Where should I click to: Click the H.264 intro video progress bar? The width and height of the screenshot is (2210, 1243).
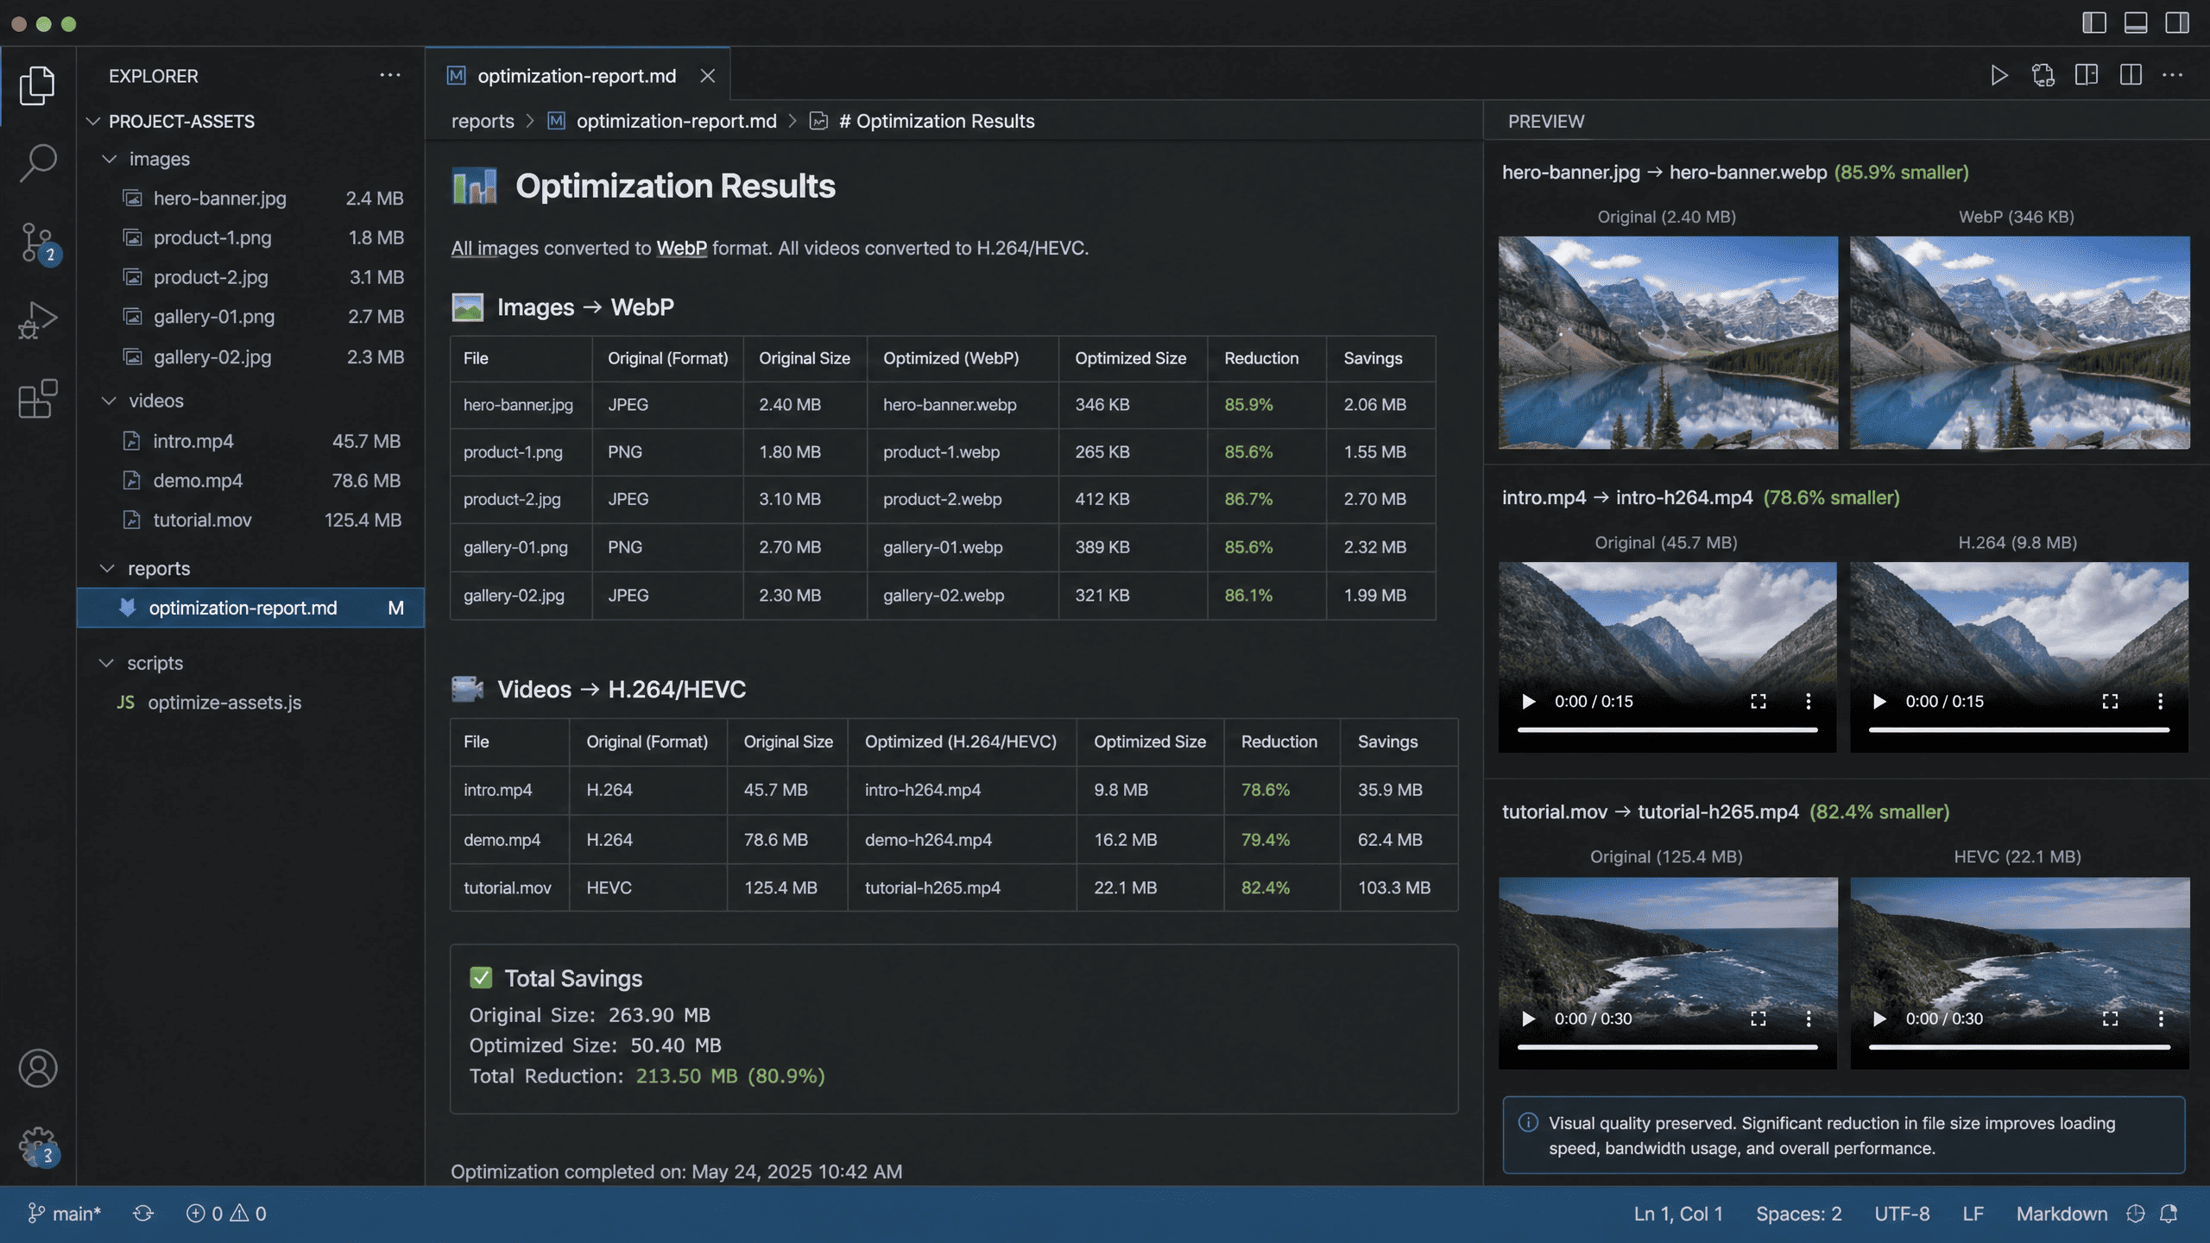coord(2019,730)
